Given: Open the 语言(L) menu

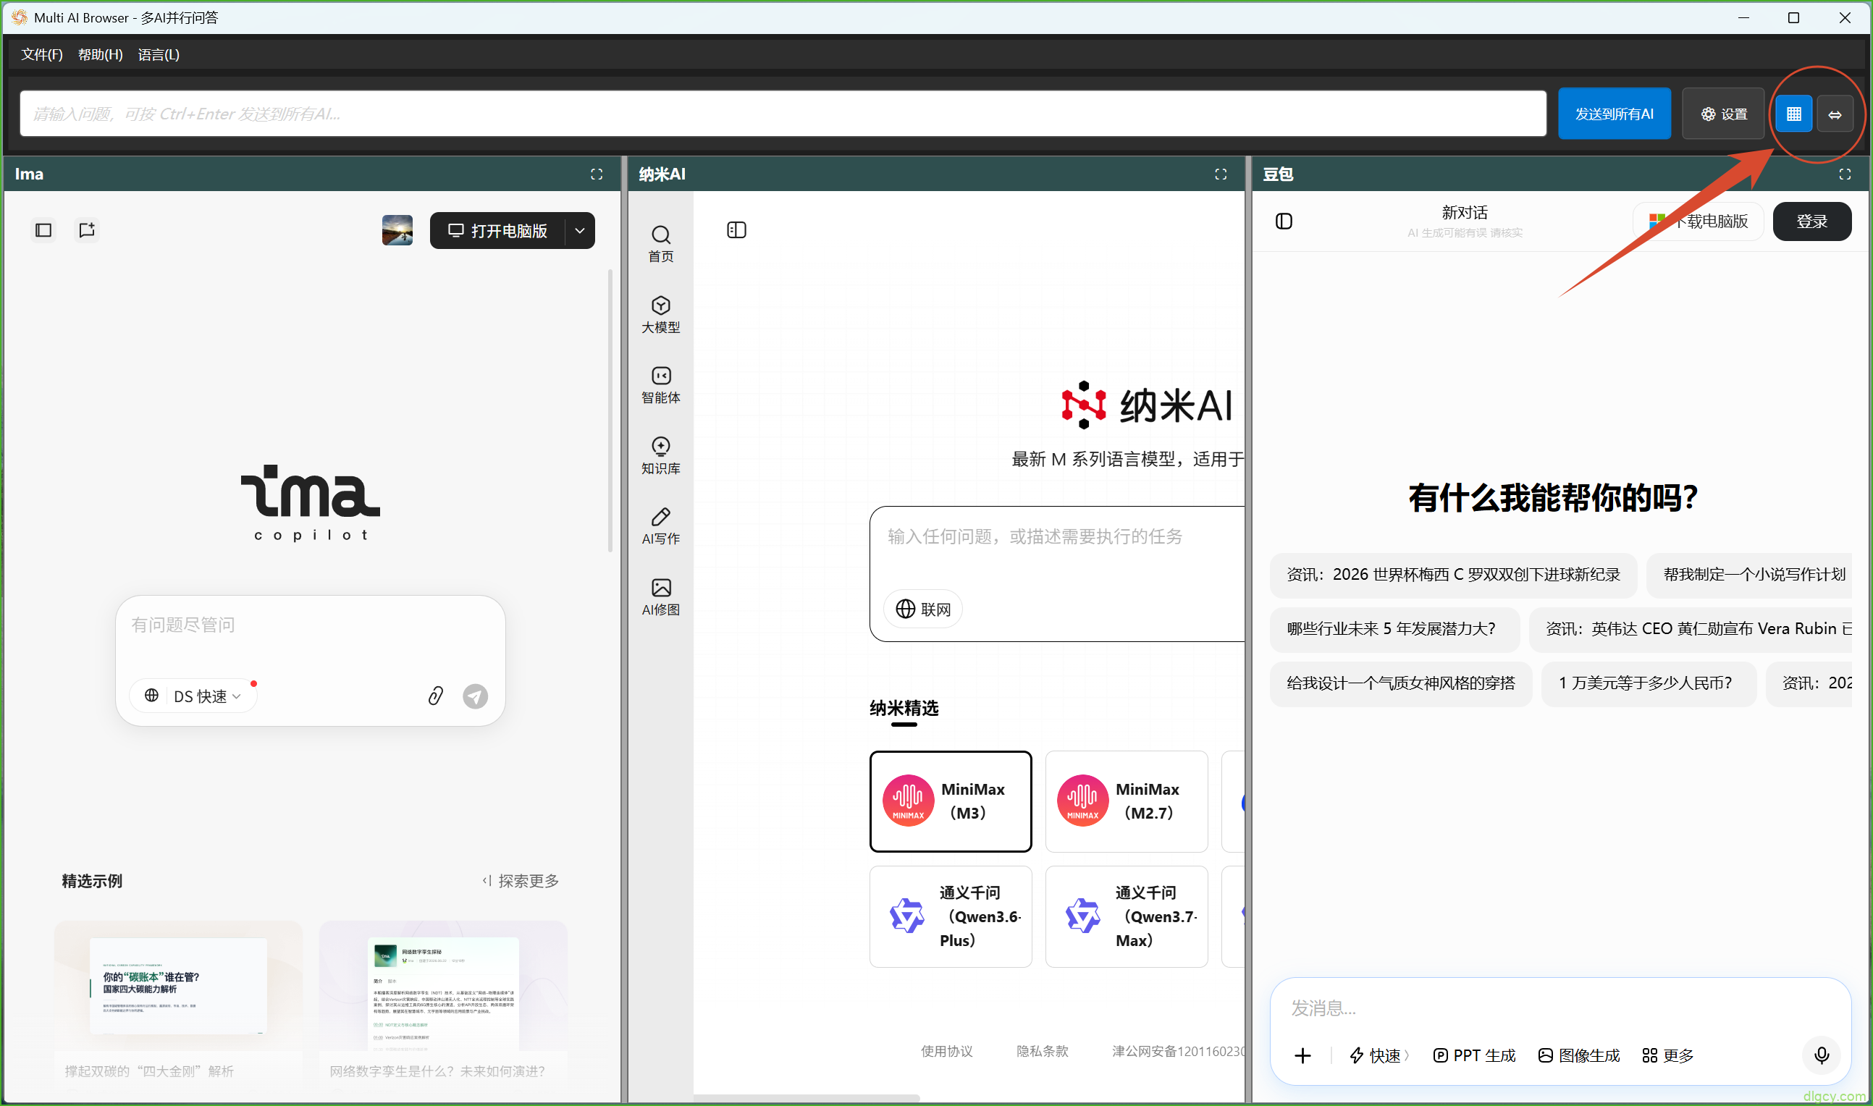Looking at the screenshot, I should 159,54.
